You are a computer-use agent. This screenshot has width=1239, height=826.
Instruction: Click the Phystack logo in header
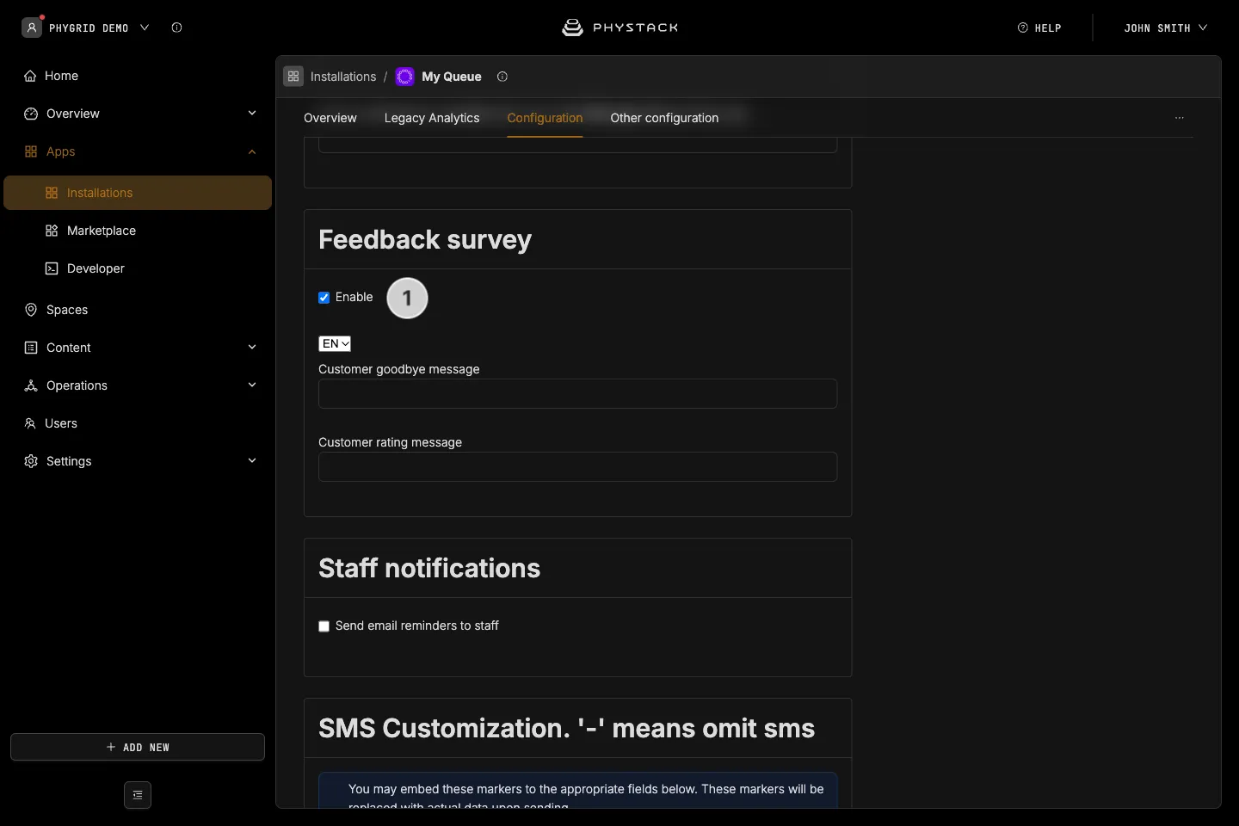click(x=619, y=28)
